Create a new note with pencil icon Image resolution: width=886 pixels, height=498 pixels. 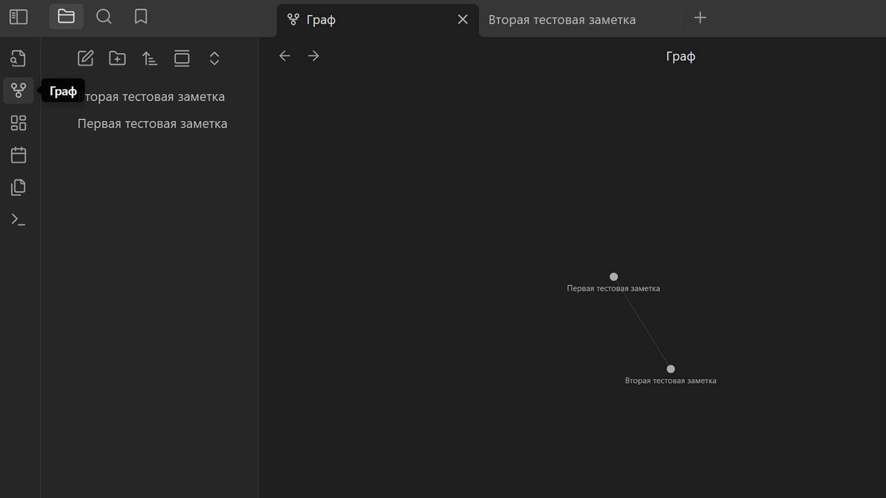pos(85,58)
